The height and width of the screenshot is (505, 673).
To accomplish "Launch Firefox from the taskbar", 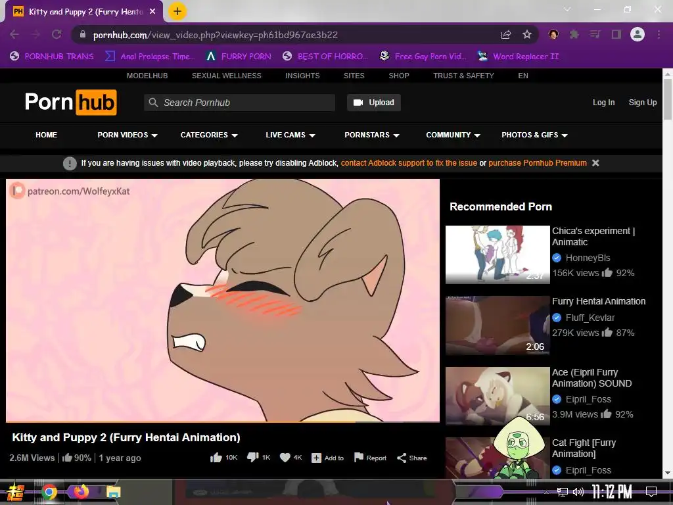I will pos(81,491).
